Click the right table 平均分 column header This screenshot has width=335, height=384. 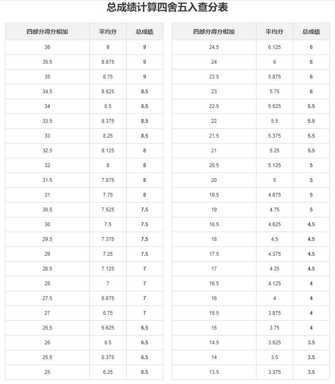pos(275,32)
